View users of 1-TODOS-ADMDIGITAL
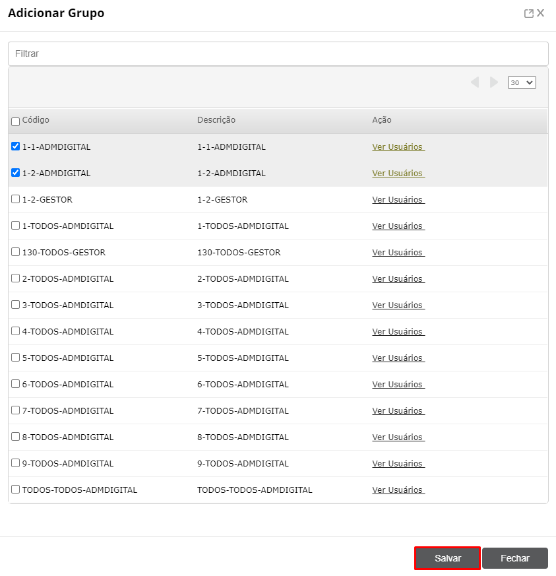 [x=398, y=226]
